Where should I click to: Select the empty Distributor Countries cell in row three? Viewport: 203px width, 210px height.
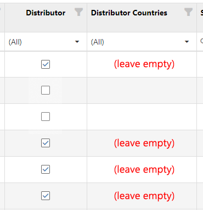[142, 117]
